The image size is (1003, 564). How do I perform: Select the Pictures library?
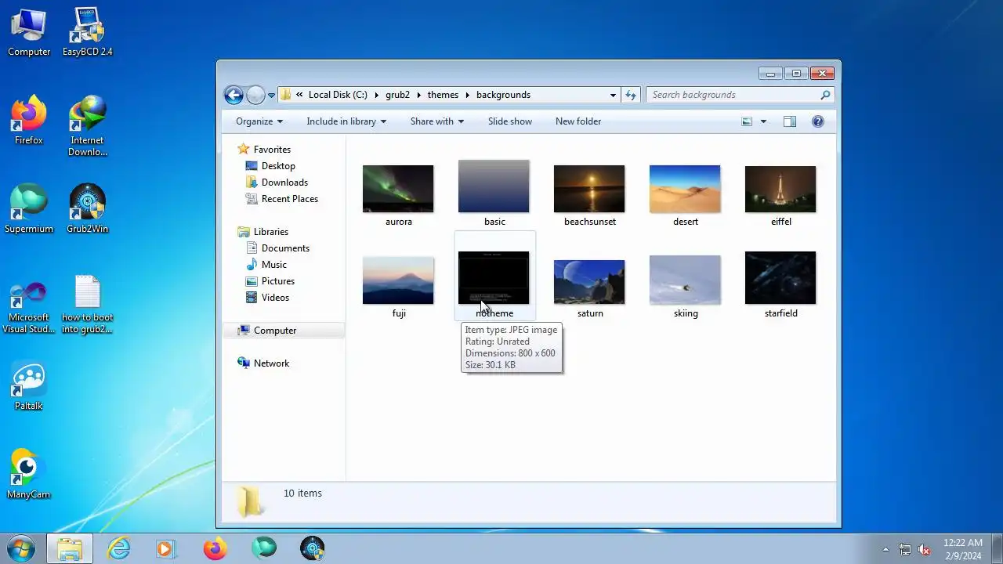pos(270,281)
